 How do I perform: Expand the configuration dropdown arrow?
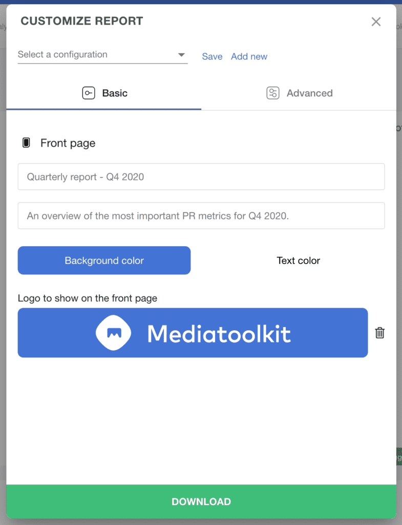[x=181, y=55]
